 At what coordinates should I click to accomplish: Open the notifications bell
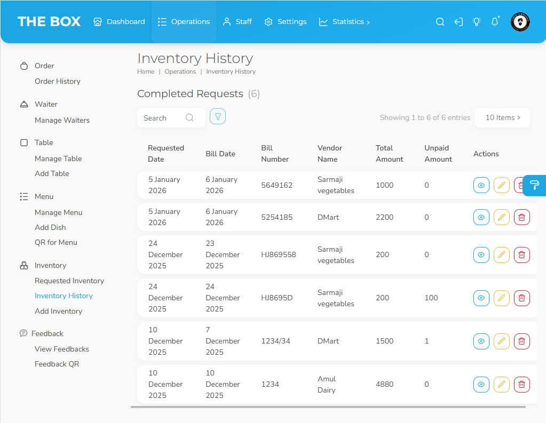(495, 22)
